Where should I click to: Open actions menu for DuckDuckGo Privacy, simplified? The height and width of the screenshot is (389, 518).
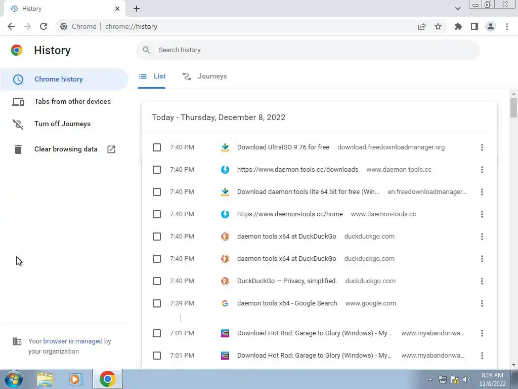[x=482, y=281]
